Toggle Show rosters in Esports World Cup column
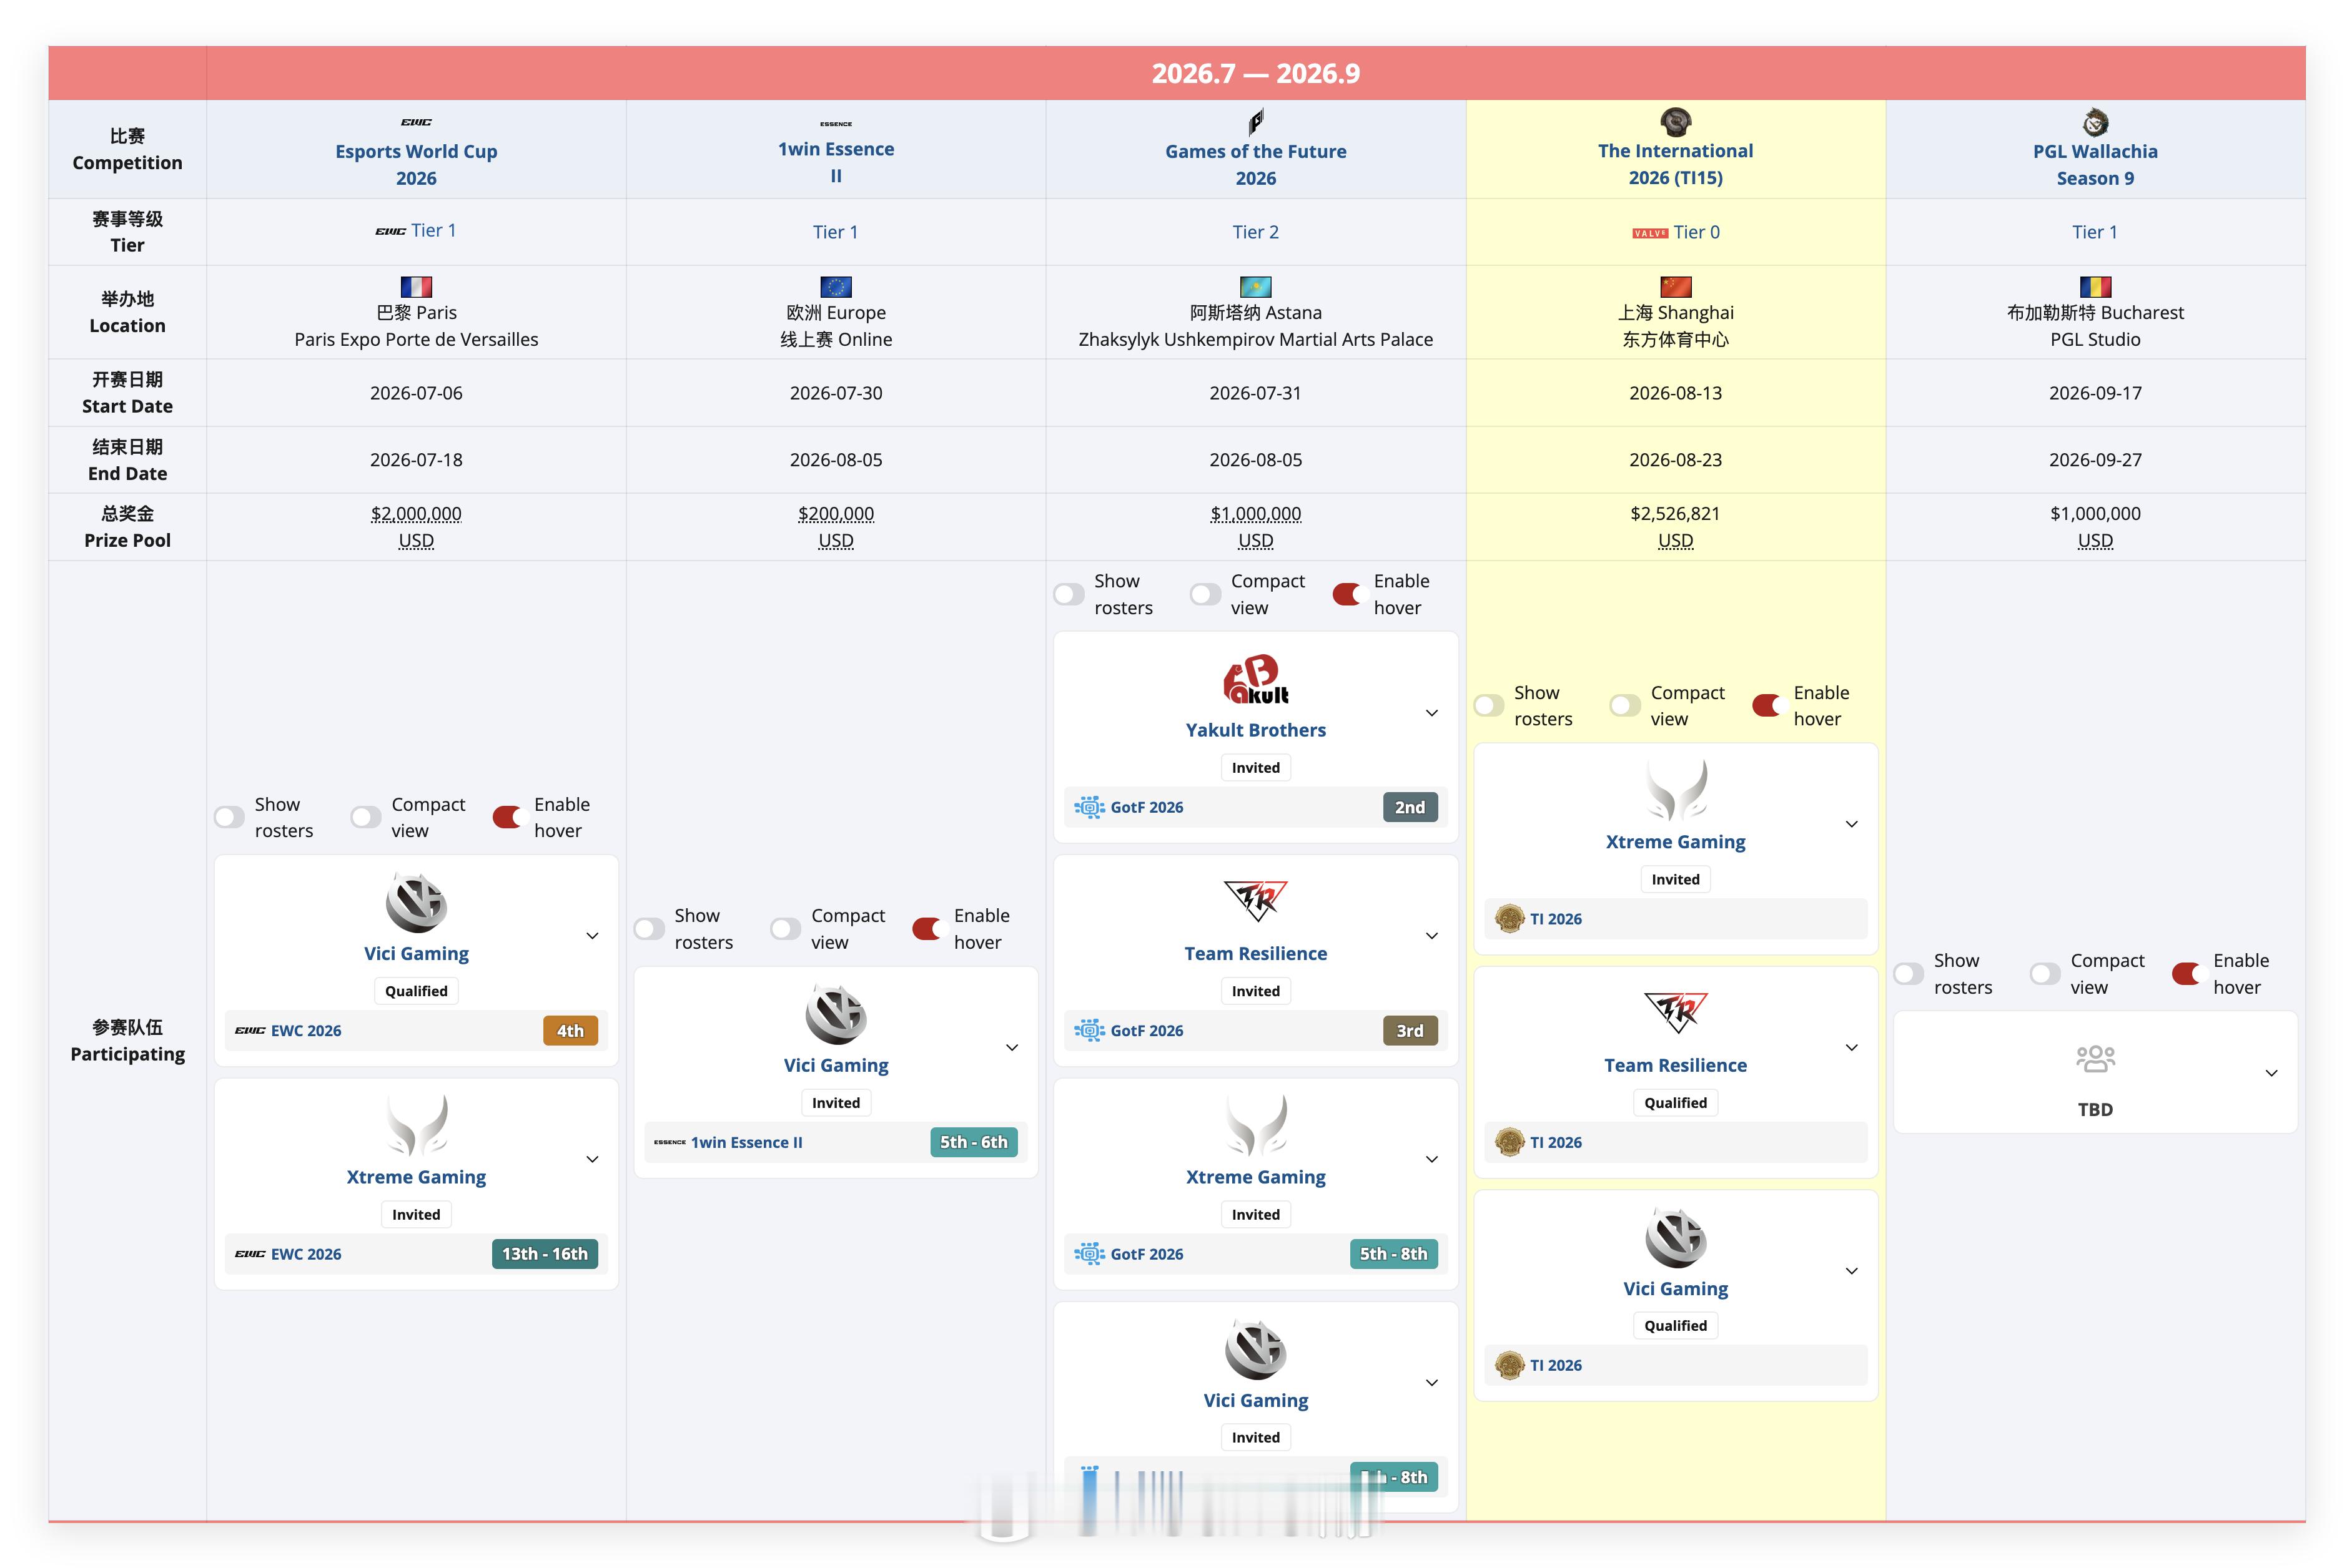The image size is (2352, 1568). (x=229, y=818)
